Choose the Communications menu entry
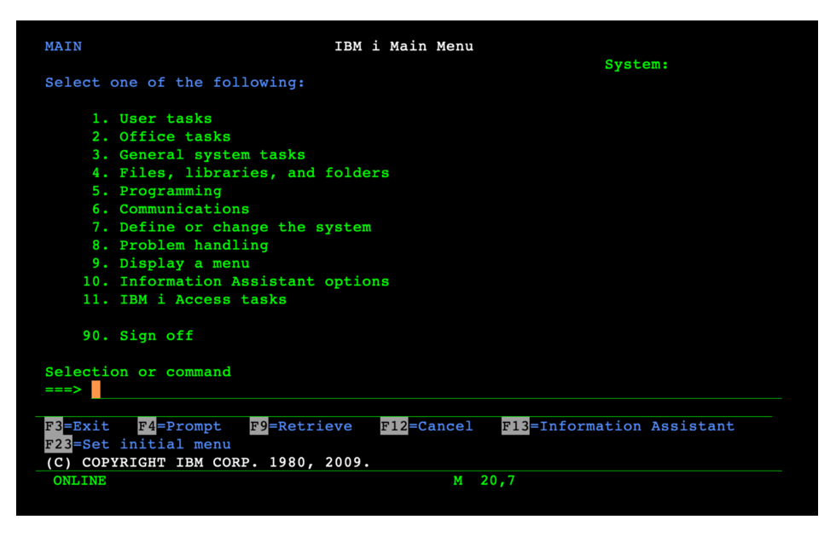Image resolution: width=836 pixels, height=537 pixels. pos(183,209)
